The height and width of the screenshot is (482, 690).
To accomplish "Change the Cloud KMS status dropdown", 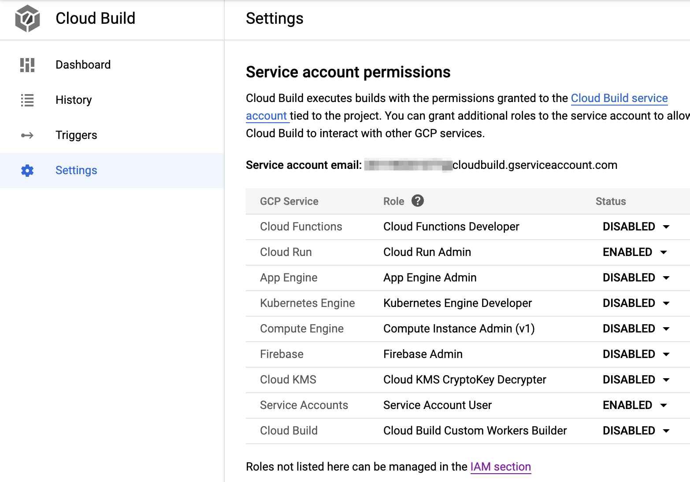I will [636, 380].
